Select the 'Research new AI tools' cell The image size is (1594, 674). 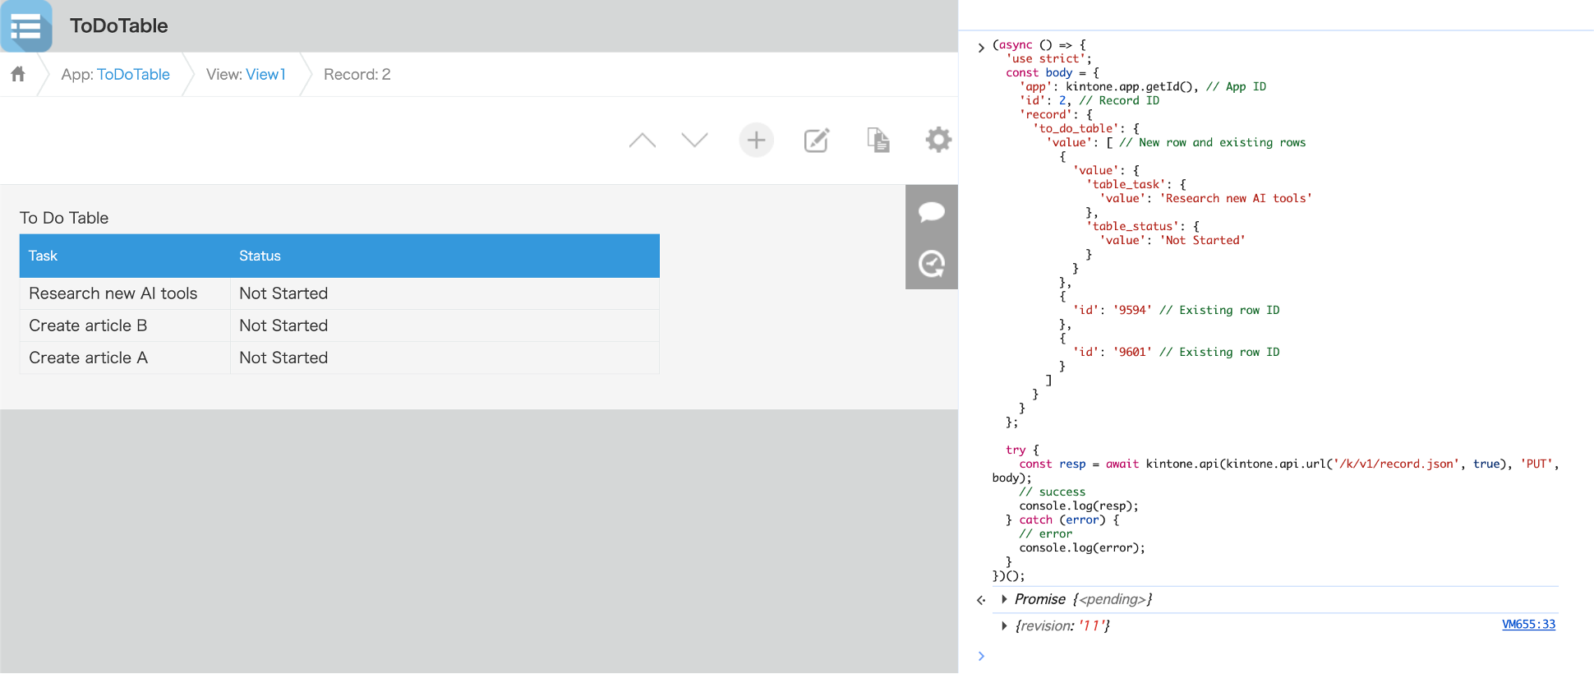pyautogui.click(x=125, y=293)
